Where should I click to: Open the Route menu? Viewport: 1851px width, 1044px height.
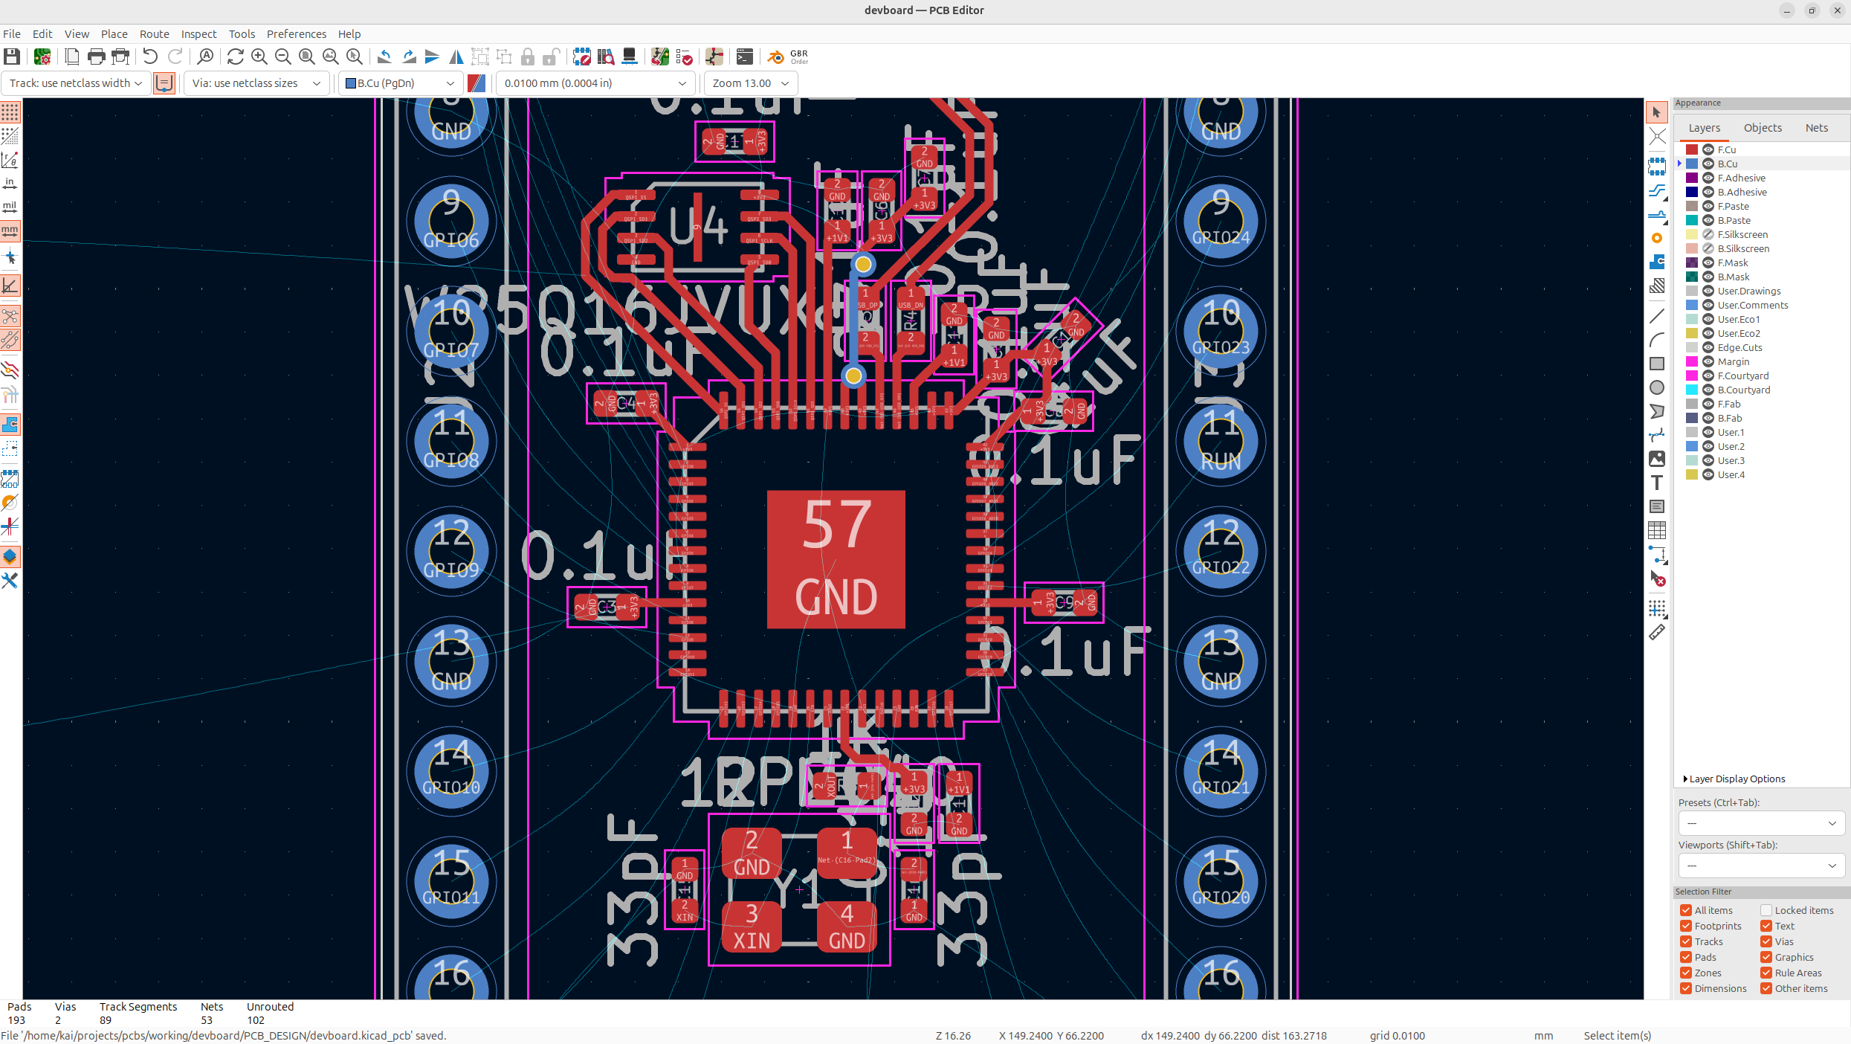point(154,34)
